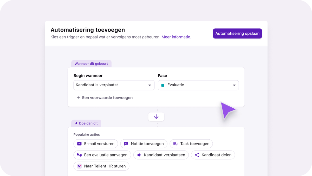This screenshot has width=312, height=176.
Task: Click the share icon on Kandidaat delen
Action: click(197, 155)
